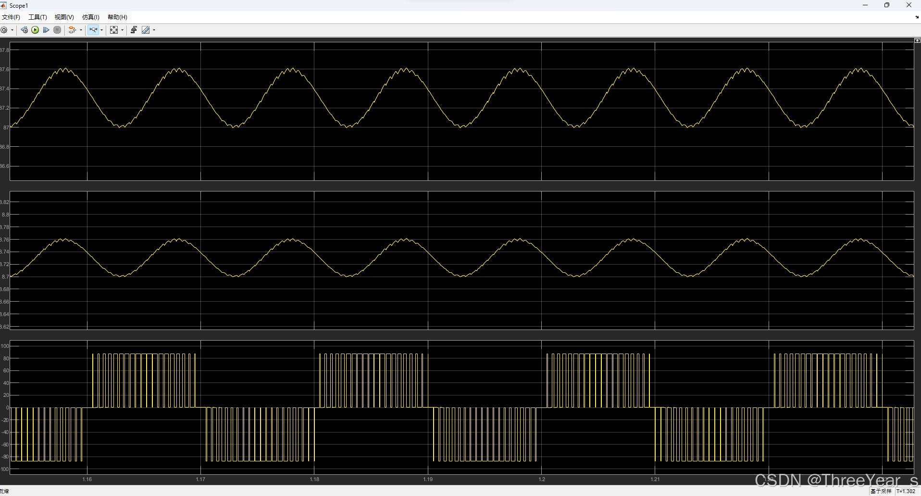Open the cursor measurements ruler icon
Screen dimensions: 921x496
click(x=146, y=30)
